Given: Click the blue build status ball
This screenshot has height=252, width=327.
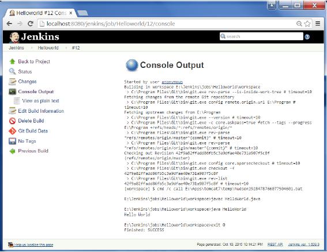Looking at the screenshot, I should click(x=132, y=65).
